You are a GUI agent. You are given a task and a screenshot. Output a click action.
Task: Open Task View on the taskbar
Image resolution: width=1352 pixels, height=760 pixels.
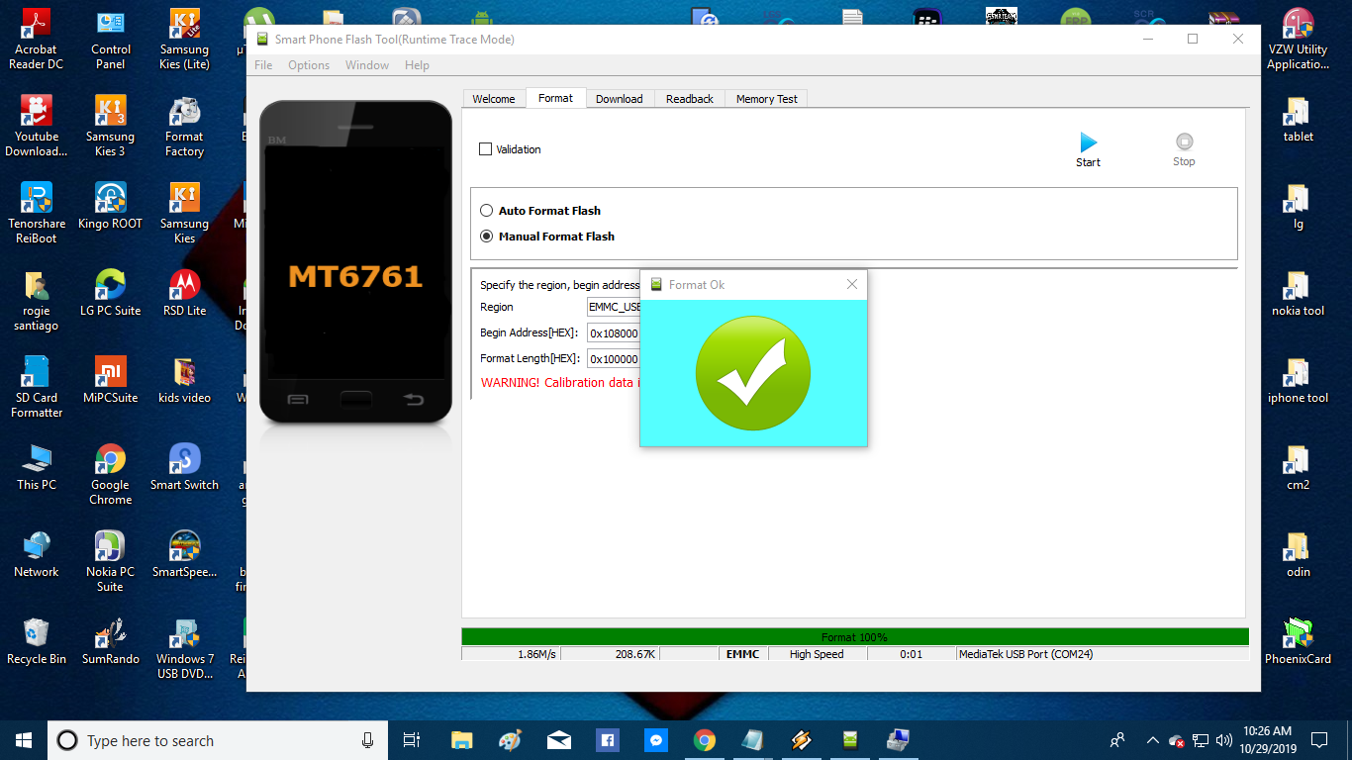point(412,740)
